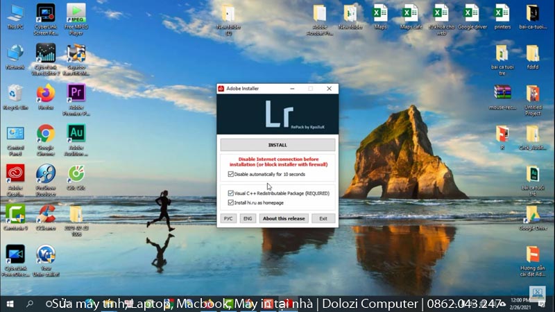This screenshot has width=555, height=312.
Task: Select printers Excel file icon
Action: click(x=502, y=17)
